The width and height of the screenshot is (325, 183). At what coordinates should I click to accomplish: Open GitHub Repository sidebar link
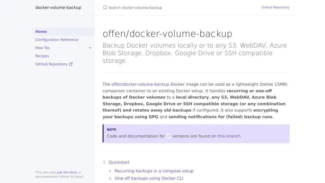click(51, 64)
